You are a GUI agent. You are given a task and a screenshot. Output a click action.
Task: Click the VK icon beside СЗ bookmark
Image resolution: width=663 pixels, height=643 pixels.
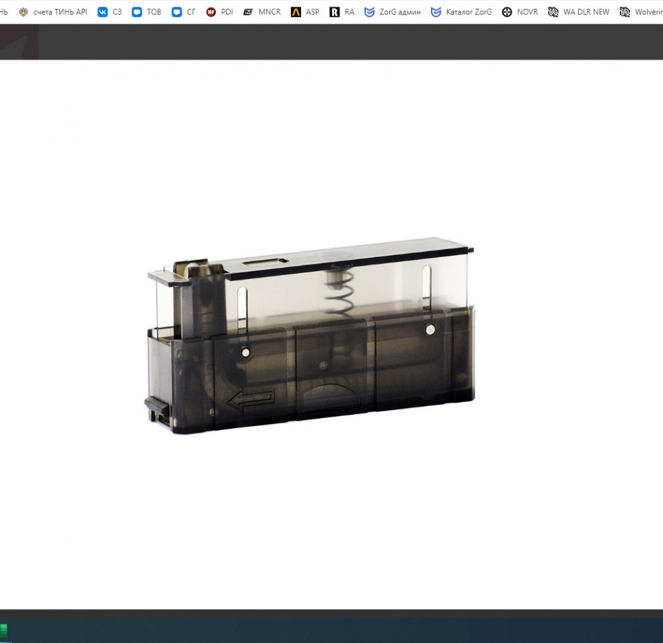[x=102, y=12]
